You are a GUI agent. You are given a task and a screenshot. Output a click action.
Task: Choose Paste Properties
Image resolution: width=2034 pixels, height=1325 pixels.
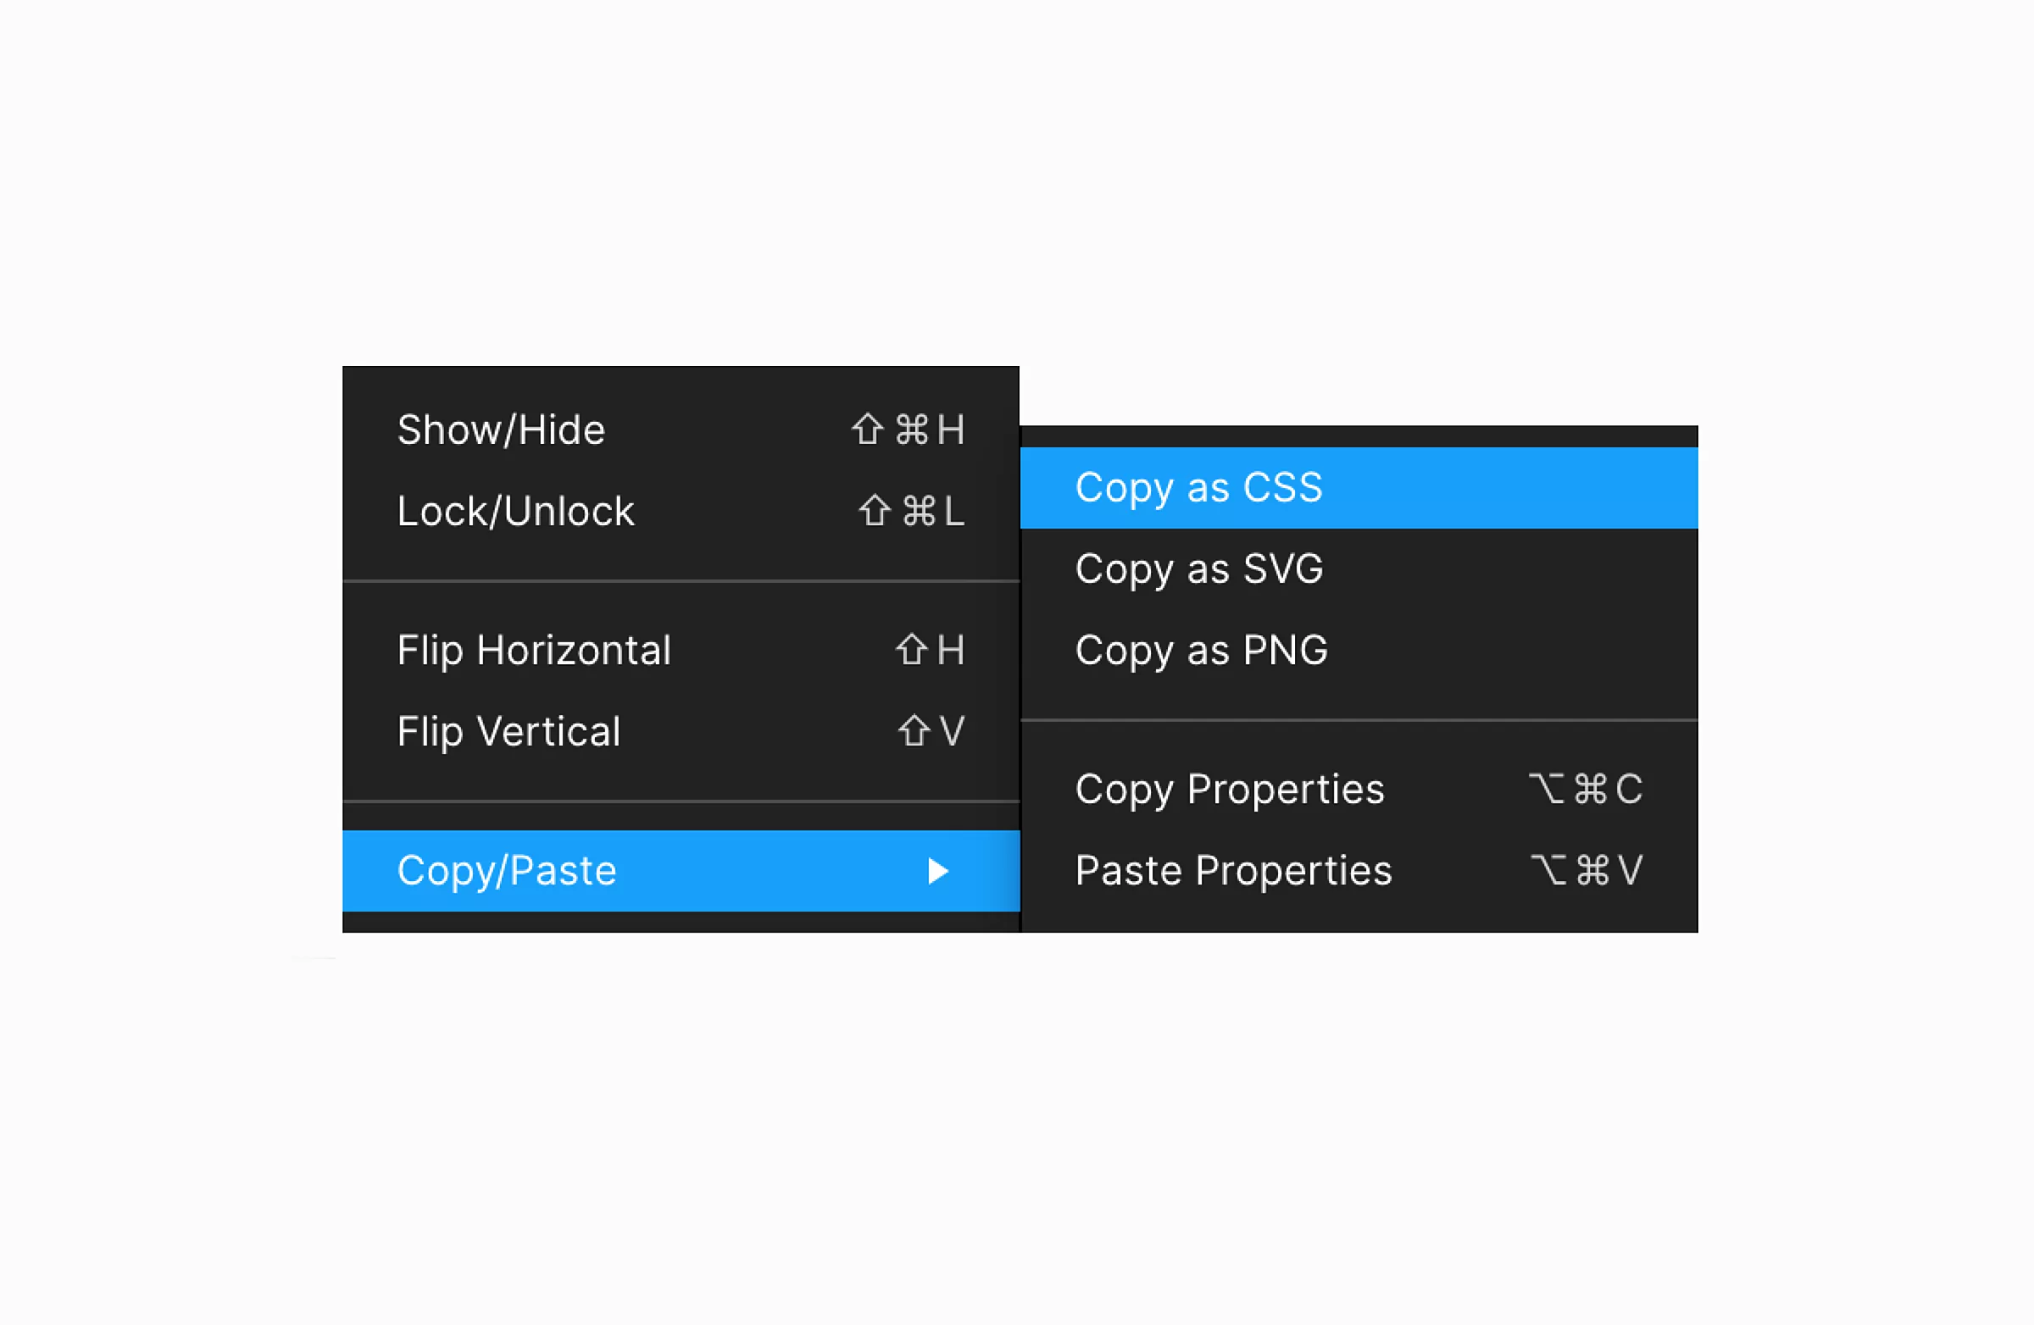coord(1233,871)
